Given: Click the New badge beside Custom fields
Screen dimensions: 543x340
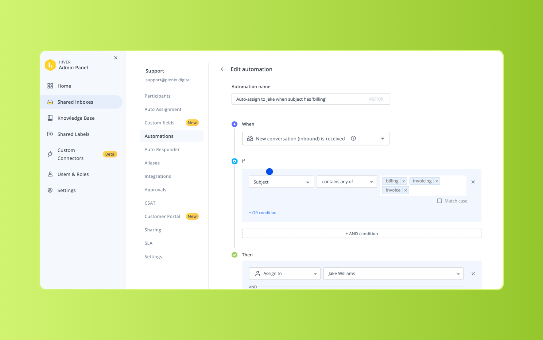Looking at the screenshot, I should [x=192, y=123].
